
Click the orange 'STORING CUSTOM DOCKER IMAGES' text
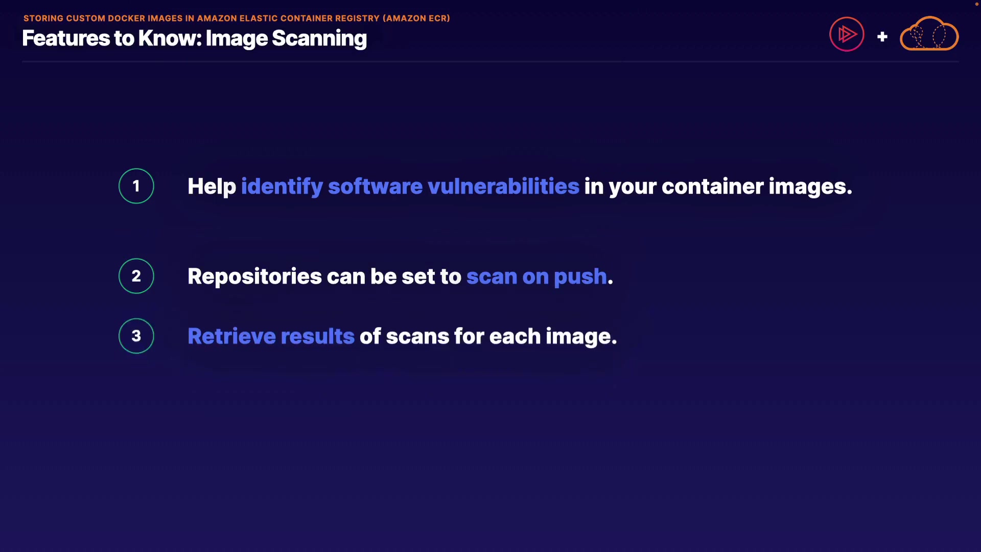coord(103,18)
